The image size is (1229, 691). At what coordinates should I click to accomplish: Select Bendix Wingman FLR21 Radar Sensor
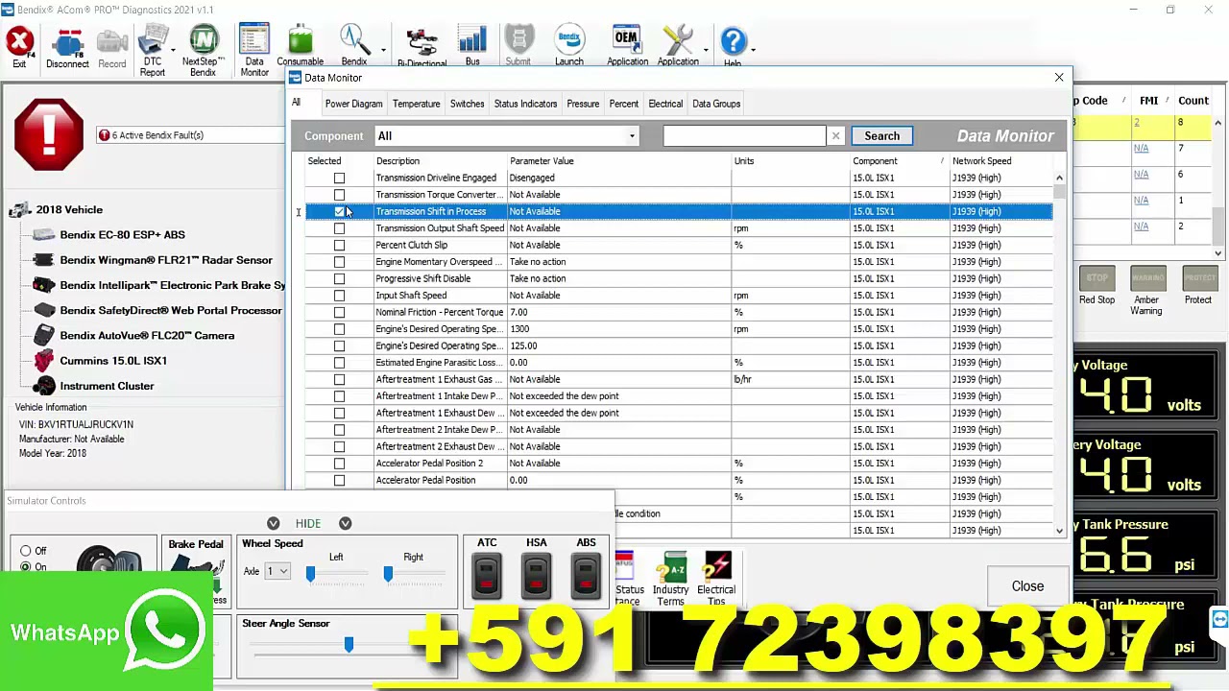coord(165,260)
